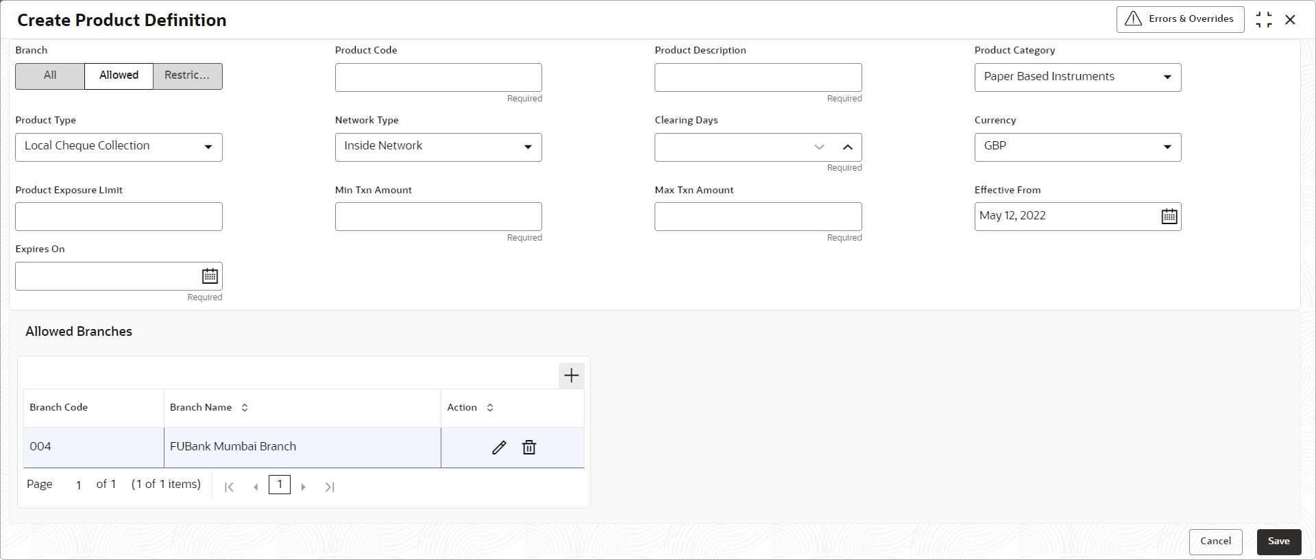Open Errors & Overrides
The height and width of the screenshot is (560, 1316).
click(1180, 19)
